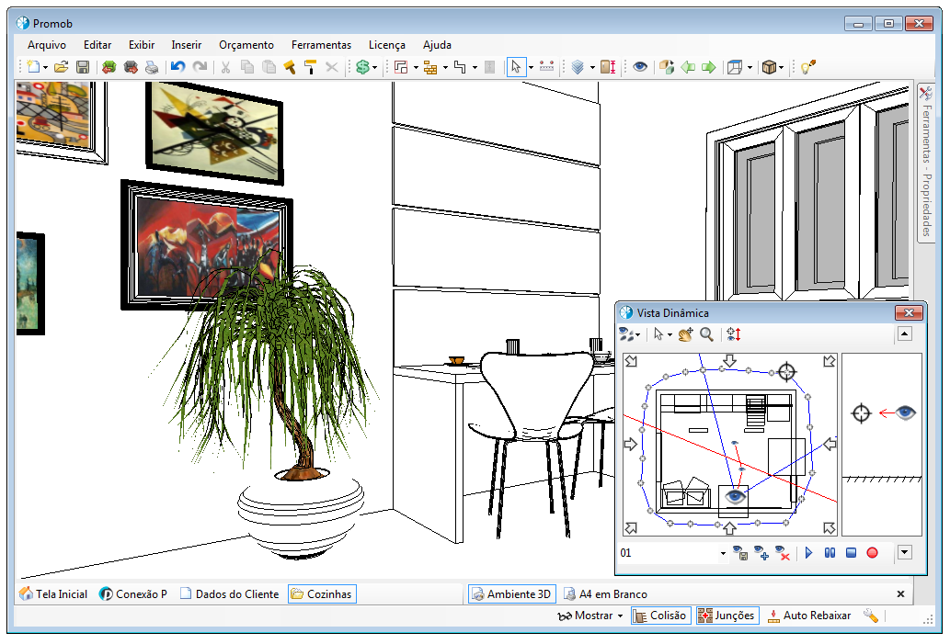Switch to the Tela Inicial tab
Viewport: 950px width, 644px height.
[53, 594]
